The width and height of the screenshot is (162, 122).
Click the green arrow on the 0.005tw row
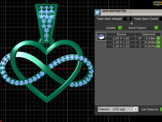pyautogui.click(x=159, y=42)
